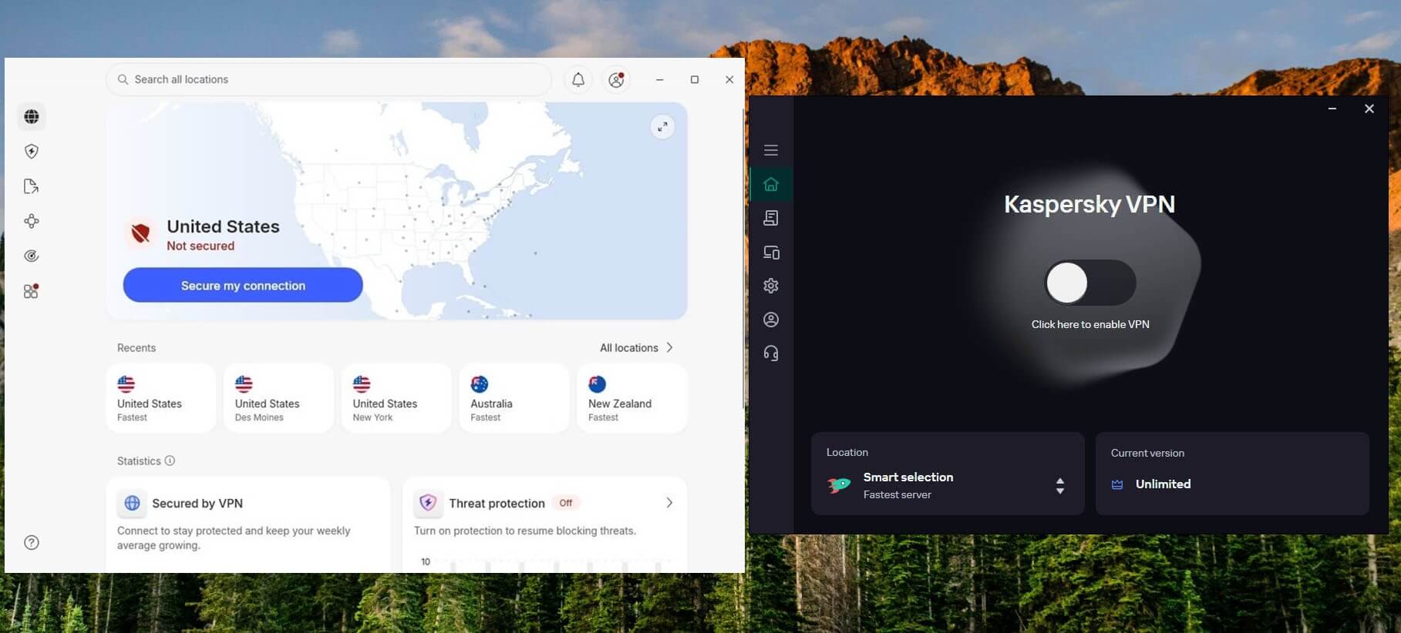Open Kaspersky devices sidebar icon
The width and height of the screenshot is (1401, 633).
tap(771, 252)
